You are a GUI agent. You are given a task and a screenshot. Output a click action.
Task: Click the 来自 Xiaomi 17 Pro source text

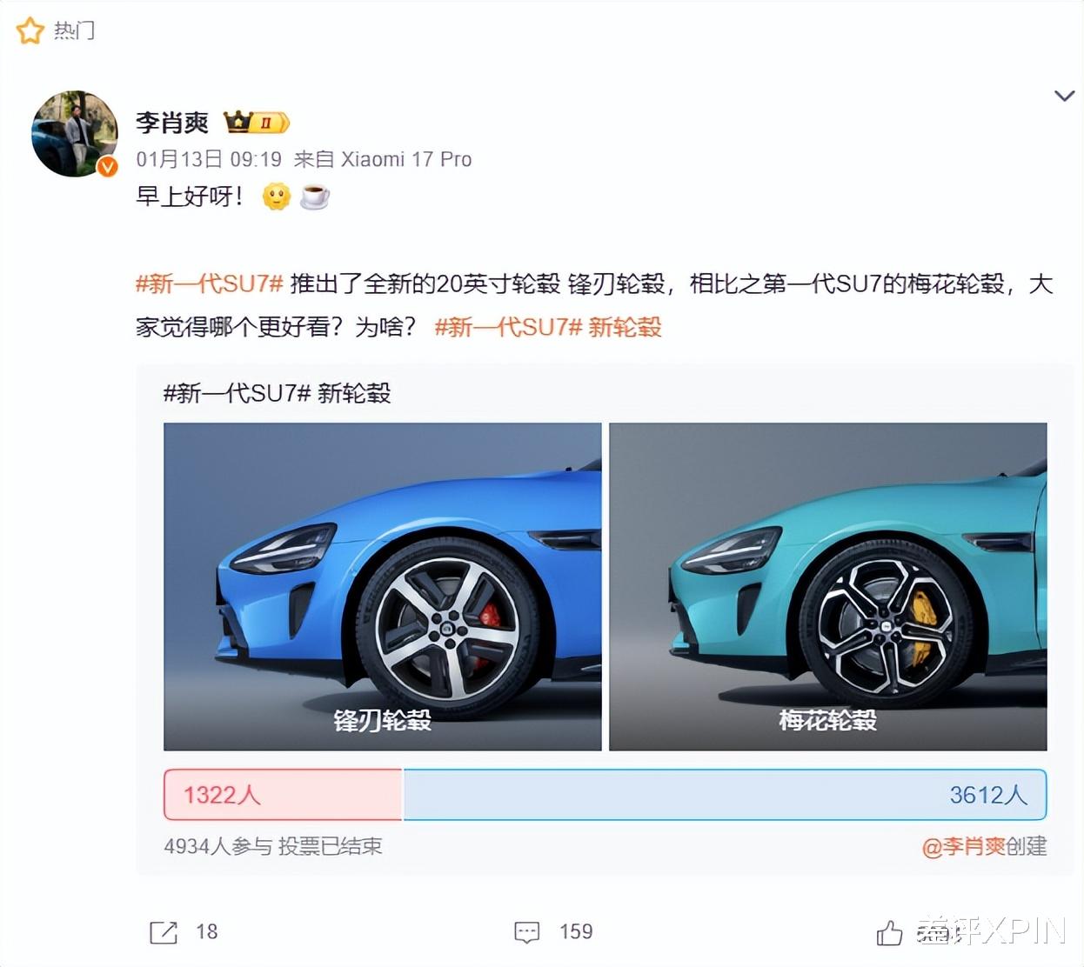(x=383, y=159)
